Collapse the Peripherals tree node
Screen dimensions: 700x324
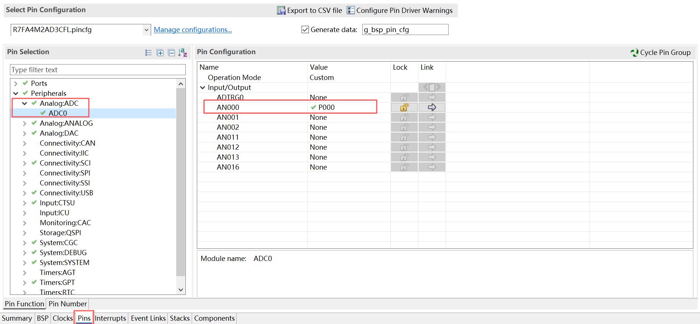point(16,94)
